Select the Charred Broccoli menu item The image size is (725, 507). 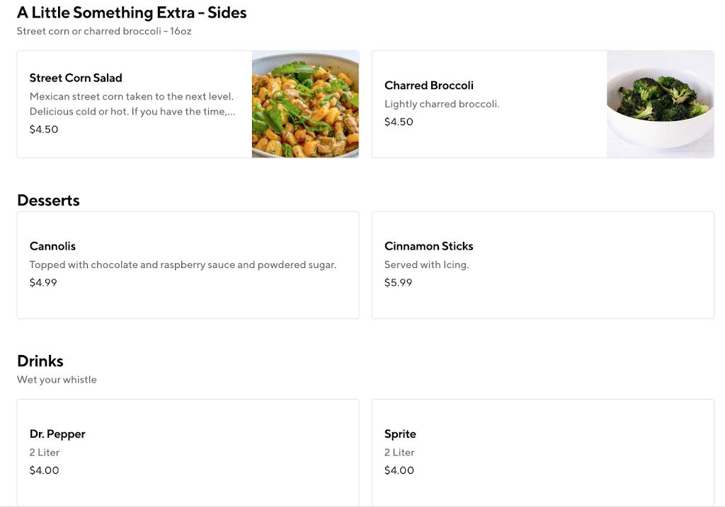pos(429,86)
